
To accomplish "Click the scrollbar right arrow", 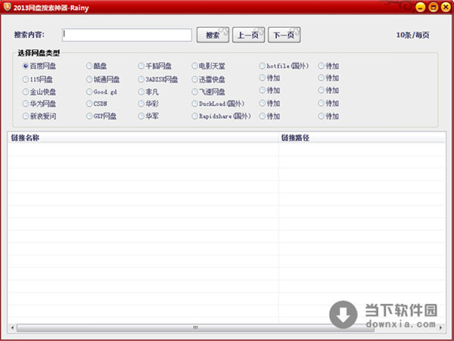I will coord(440,327).
